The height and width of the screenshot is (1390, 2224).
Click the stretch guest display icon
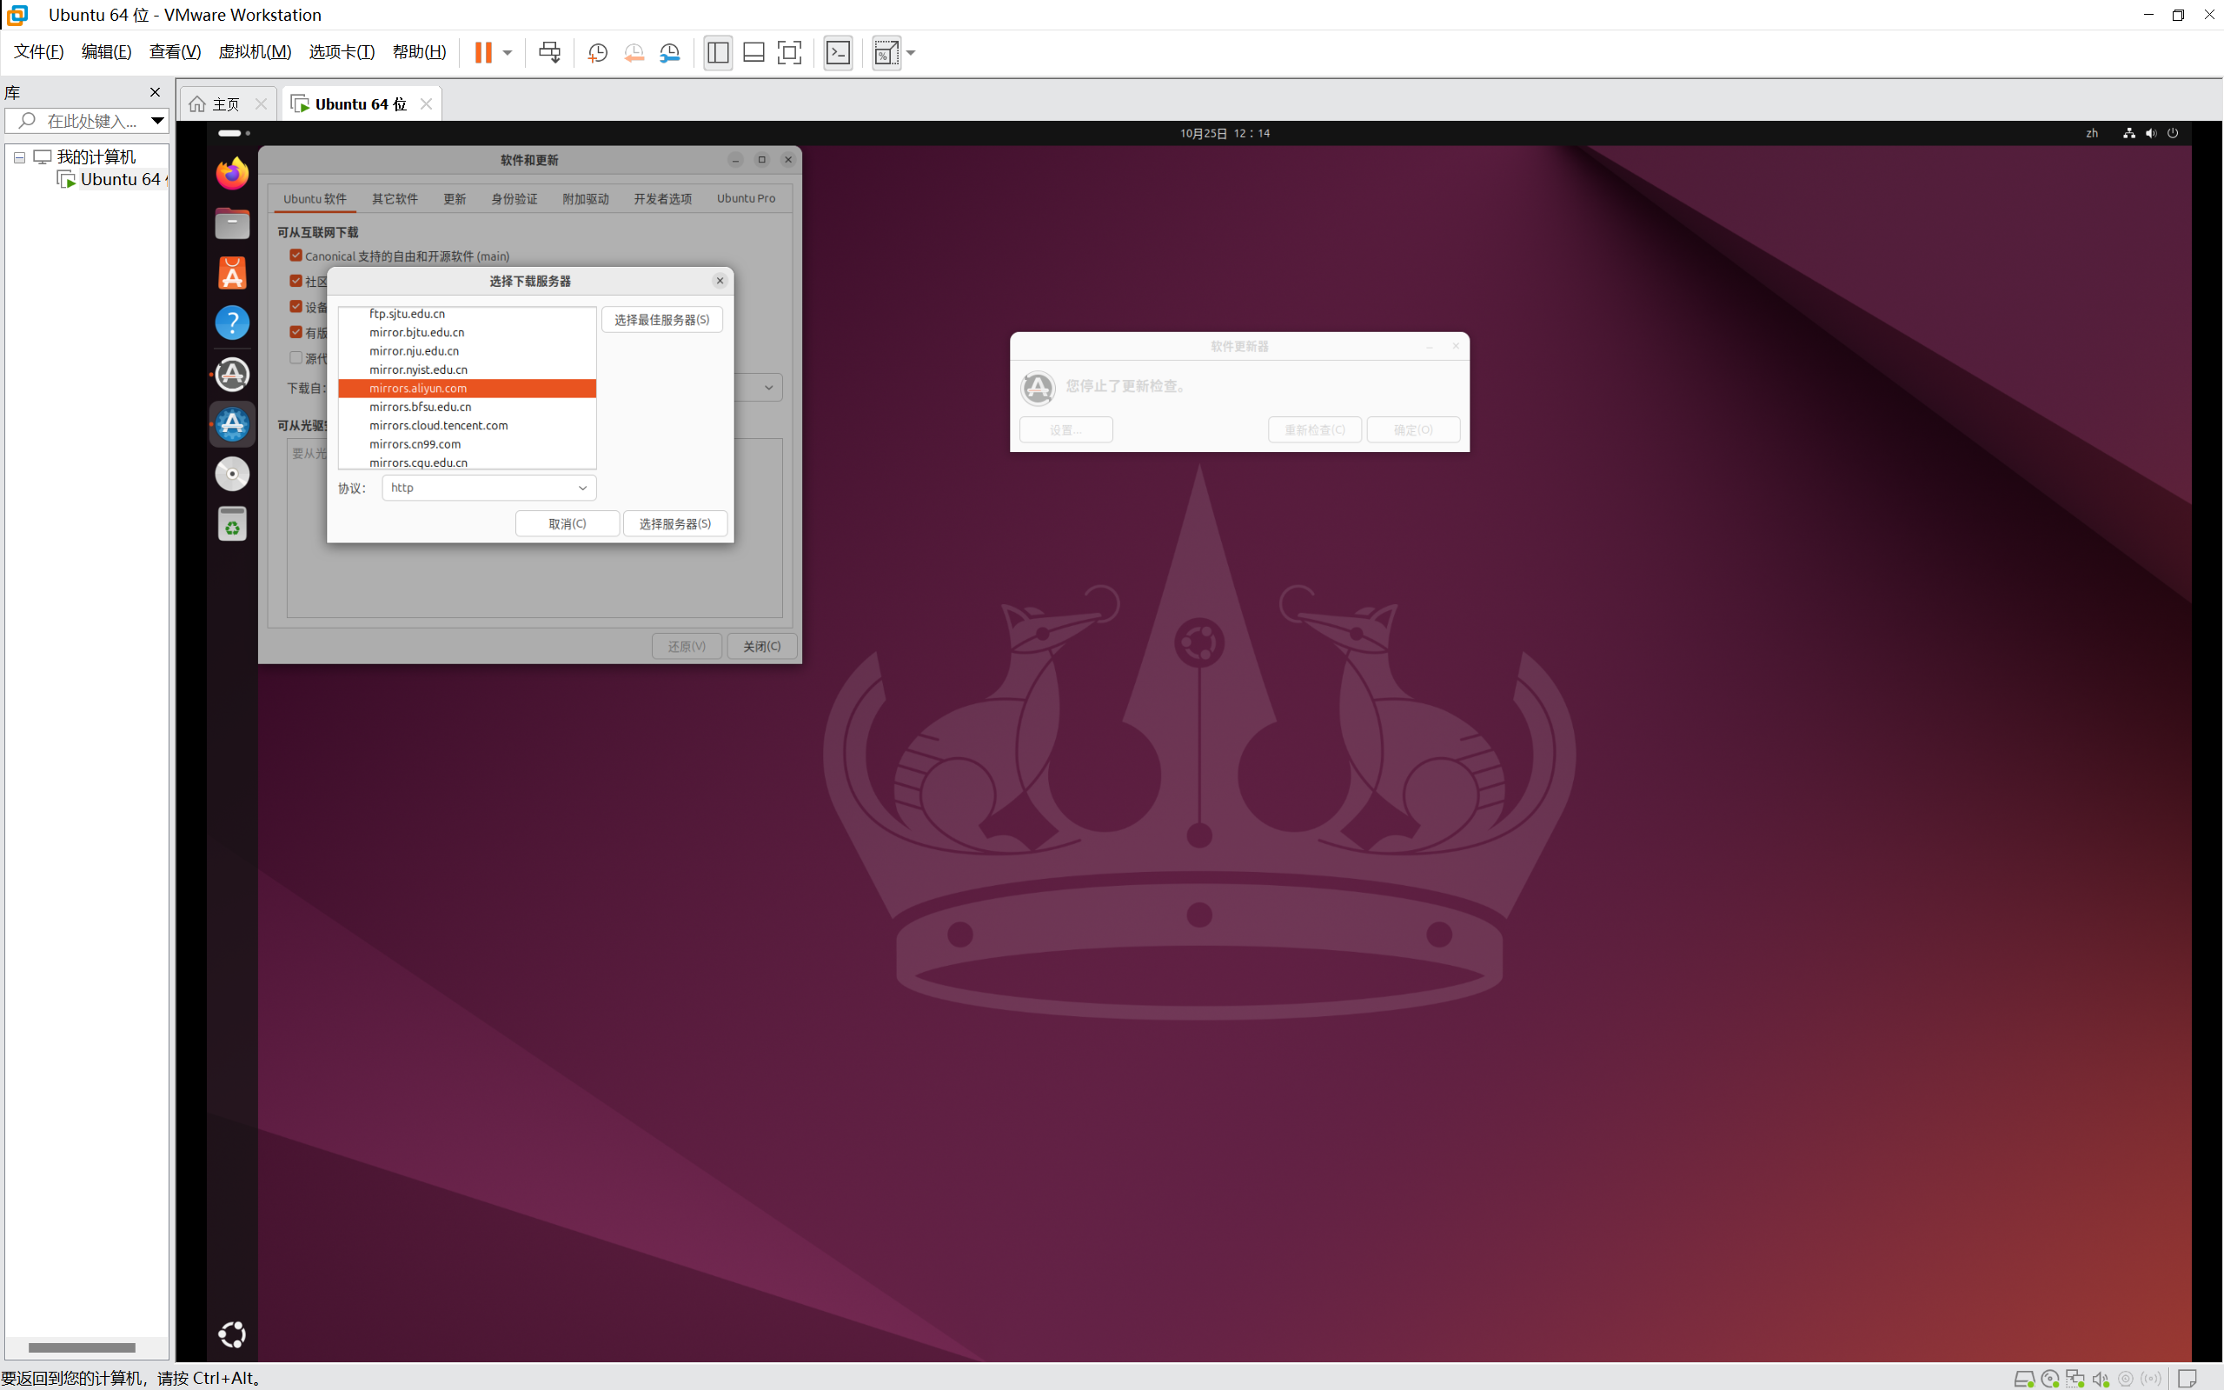point(886,52)
